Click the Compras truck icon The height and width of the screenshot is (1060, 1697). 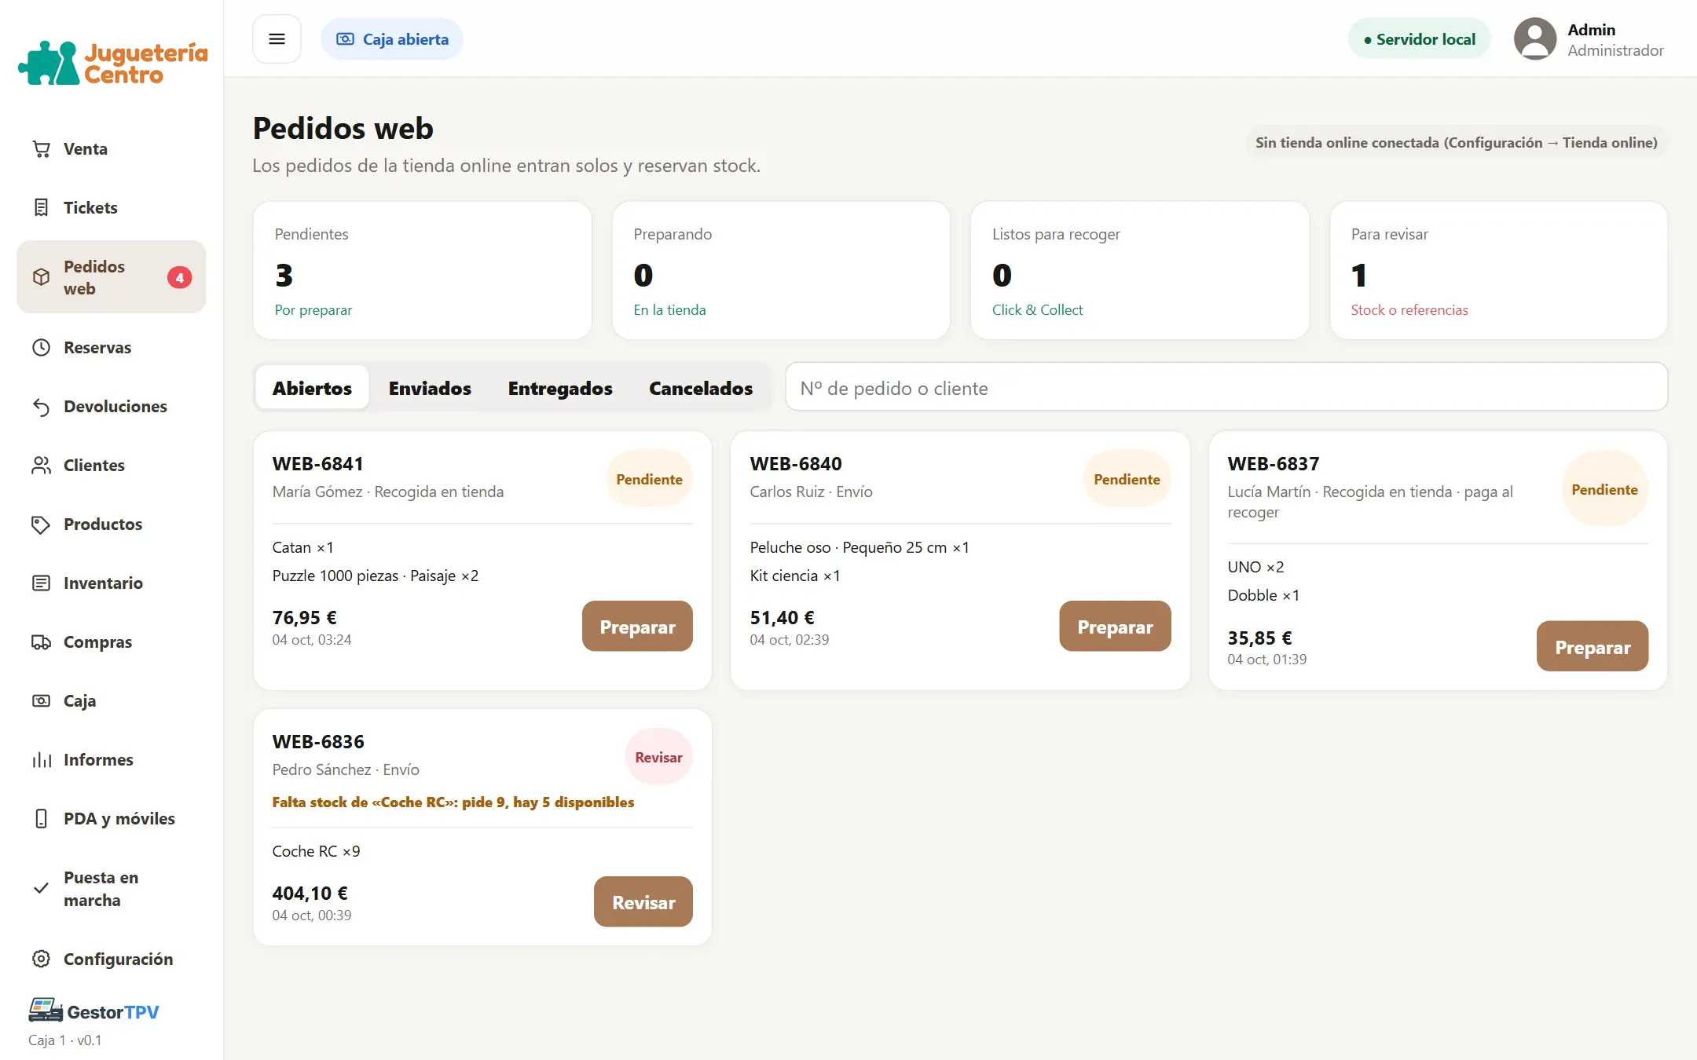42,642
